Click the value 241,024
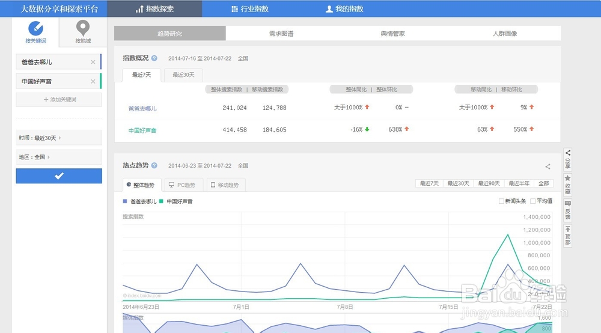The height and width of the screenshot is (333, 601). coord(234,108)
